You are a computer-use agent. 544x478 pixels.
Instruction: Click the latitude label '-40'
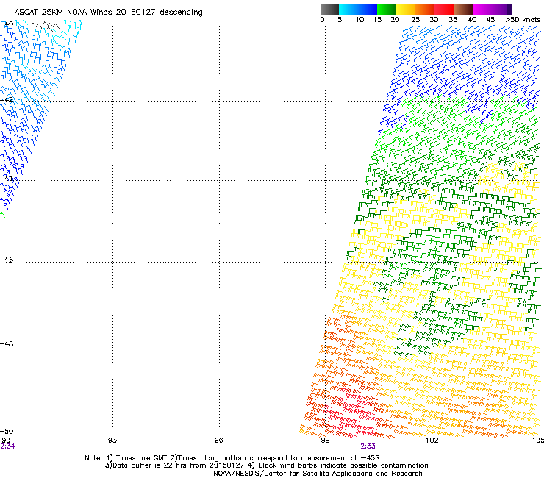(x=7, y=24)
